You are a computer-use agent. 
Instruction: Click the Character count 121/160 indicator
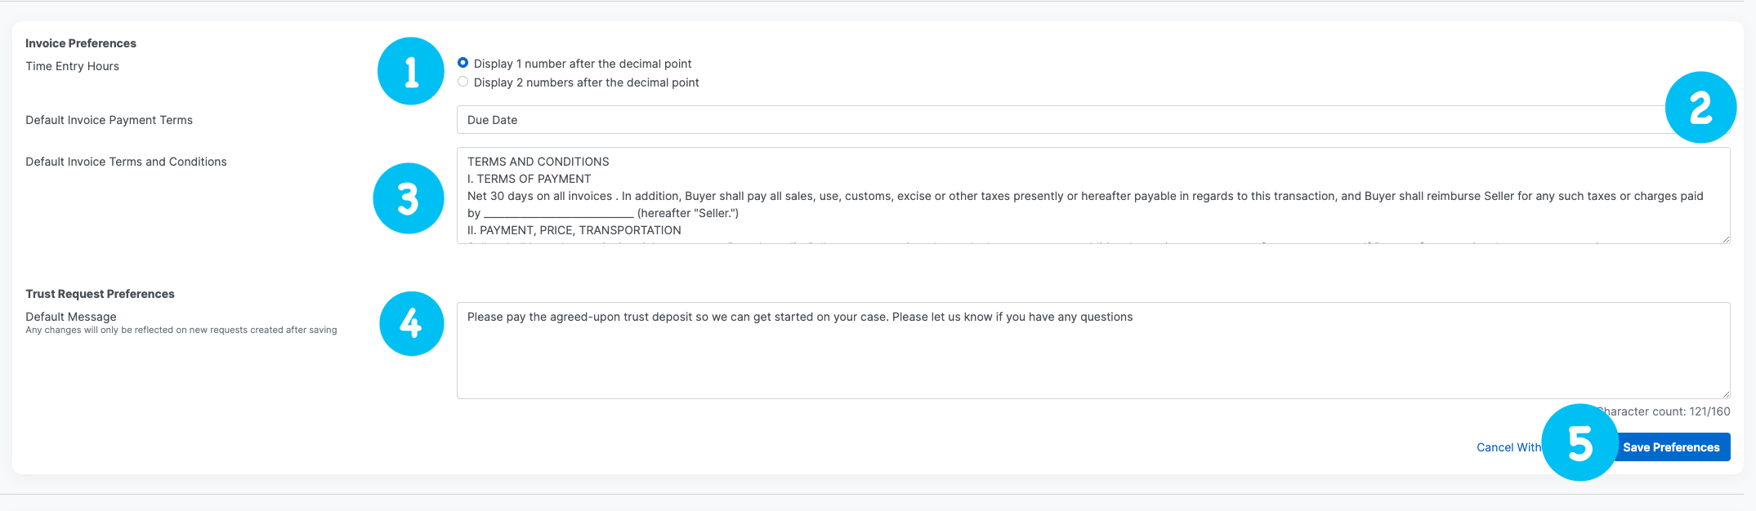(x=1667, y=411)
